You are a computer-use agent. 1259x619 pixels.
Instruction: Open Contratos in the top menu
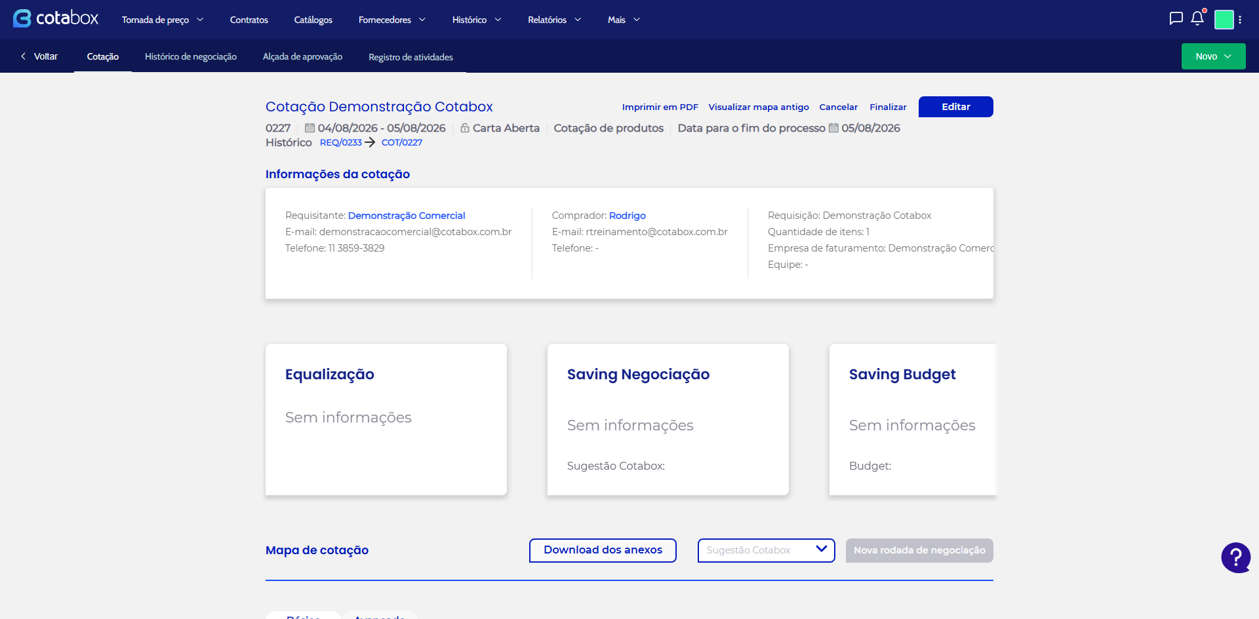tap(249, 20)
